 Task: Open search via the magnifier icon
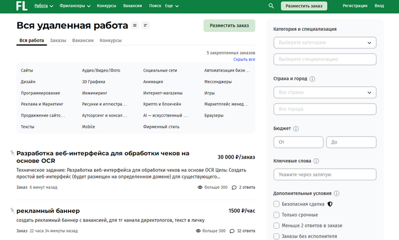pyautogui.click(x=271, y=6)
